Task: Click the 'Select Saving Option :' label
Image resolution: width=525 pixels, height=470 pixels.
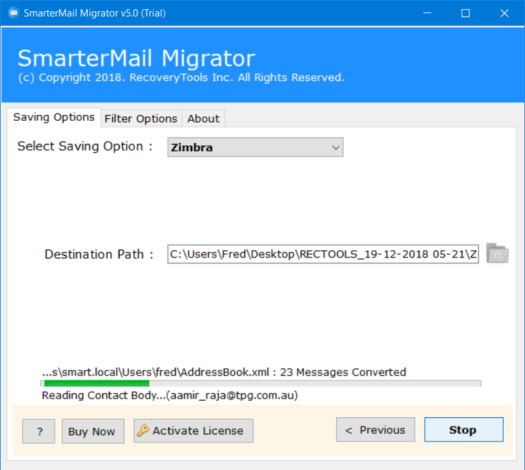Action: [x=85, y=147]
